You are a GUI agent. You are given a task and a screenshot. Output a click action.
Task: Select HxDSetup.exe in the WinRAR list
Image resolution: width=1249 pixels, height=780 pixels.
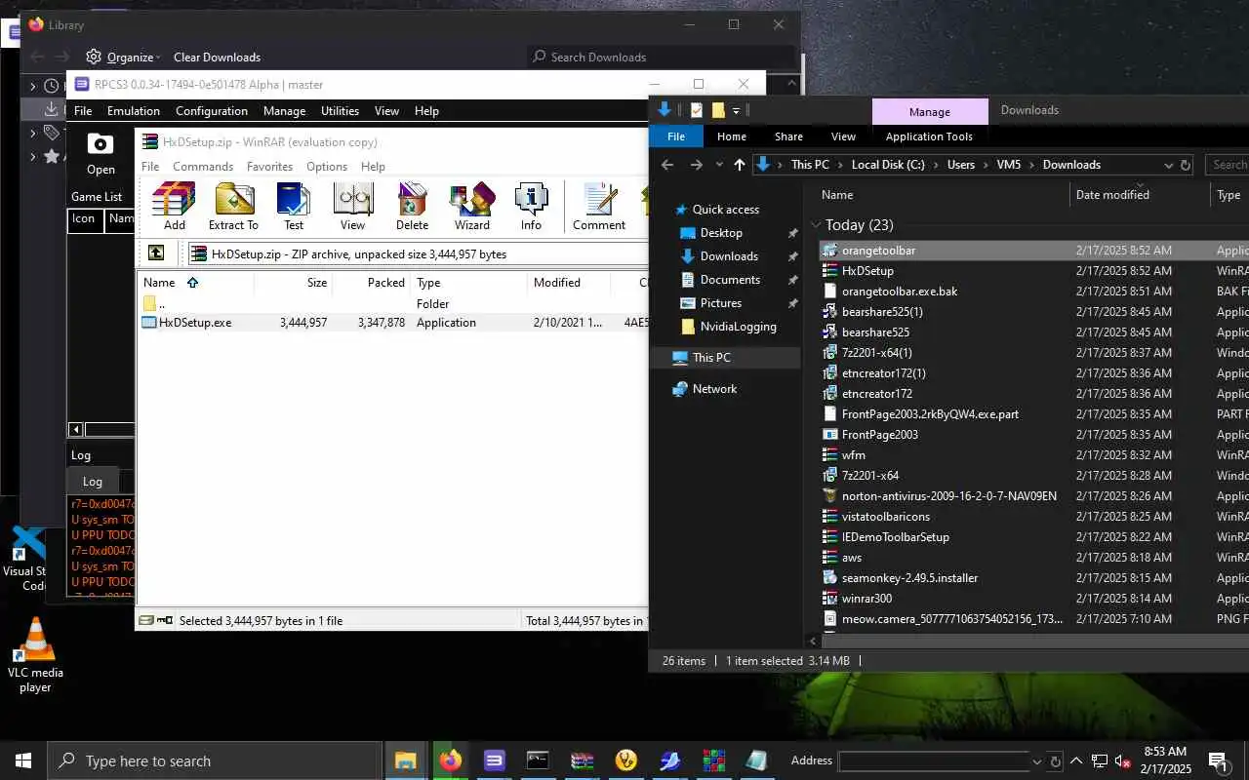(x=195, y=323)
